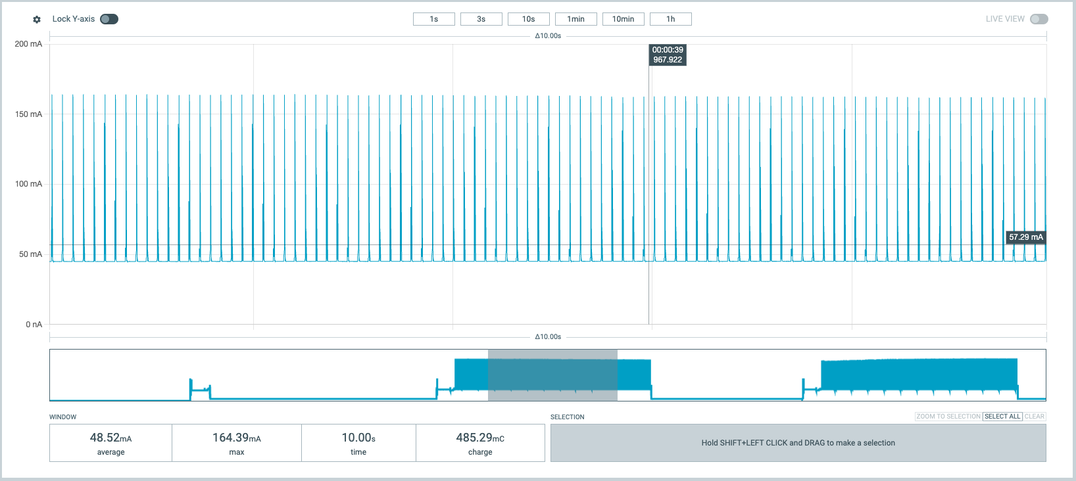The height and width of the screenshot is (481, 1076).
Task: Click the second burst in overview minimap
Action: pos(919,375)
